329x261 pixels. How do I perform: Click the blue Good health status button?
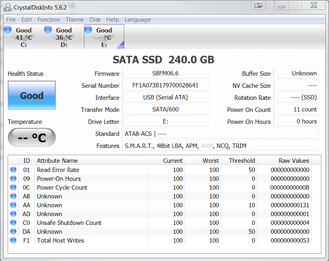pyautogui.click(x=32, y=95)
